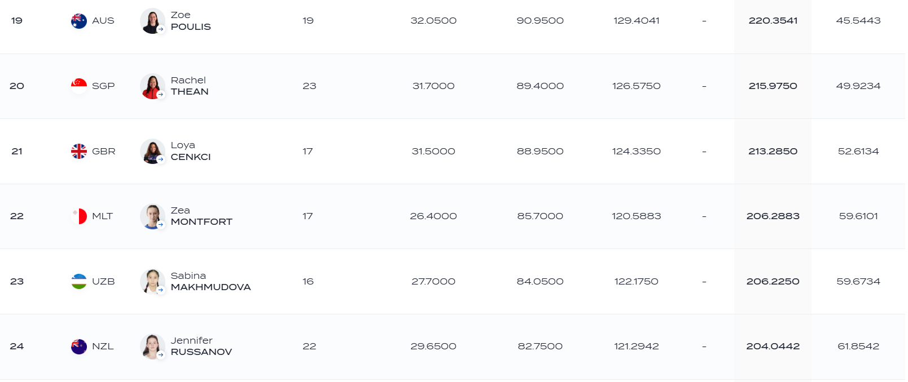This screenshot has width=908, height=382.
Task: Click the Australia flag icon
Action: tap(79, 21)
